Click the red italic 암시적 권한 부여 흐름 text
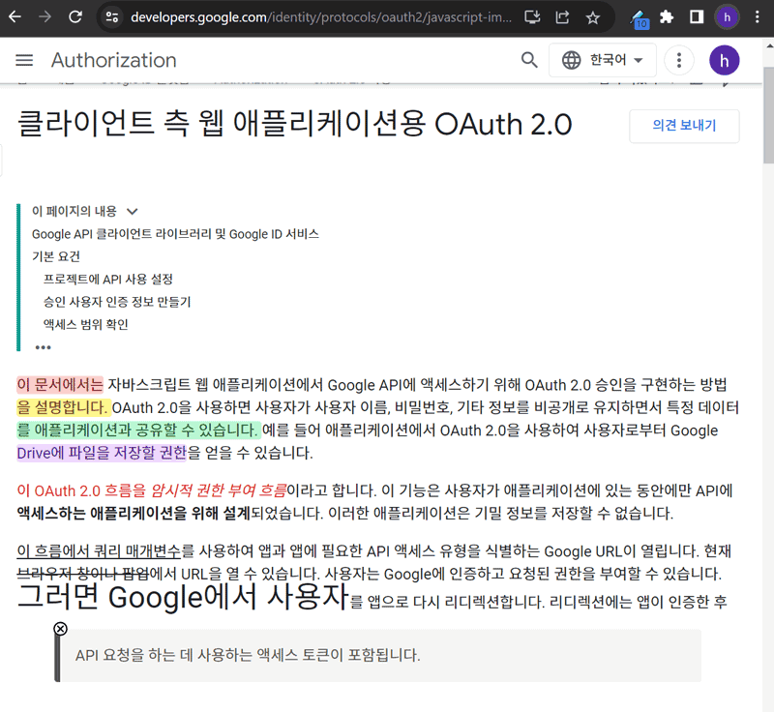774x712 pixels. click(219, 490)
